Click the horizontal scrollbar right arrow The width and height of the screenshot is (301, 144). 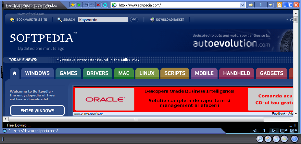(290, 119)
